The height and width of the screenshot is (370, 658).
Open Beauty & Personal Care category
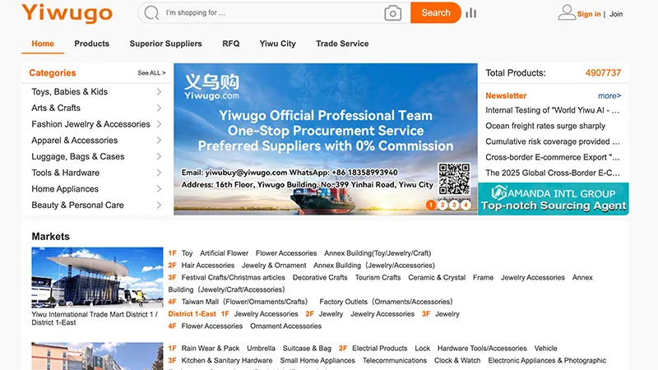point(77,205)
